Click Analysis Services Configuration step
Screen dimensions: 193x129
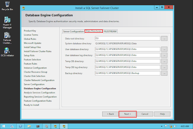point(40,93)
